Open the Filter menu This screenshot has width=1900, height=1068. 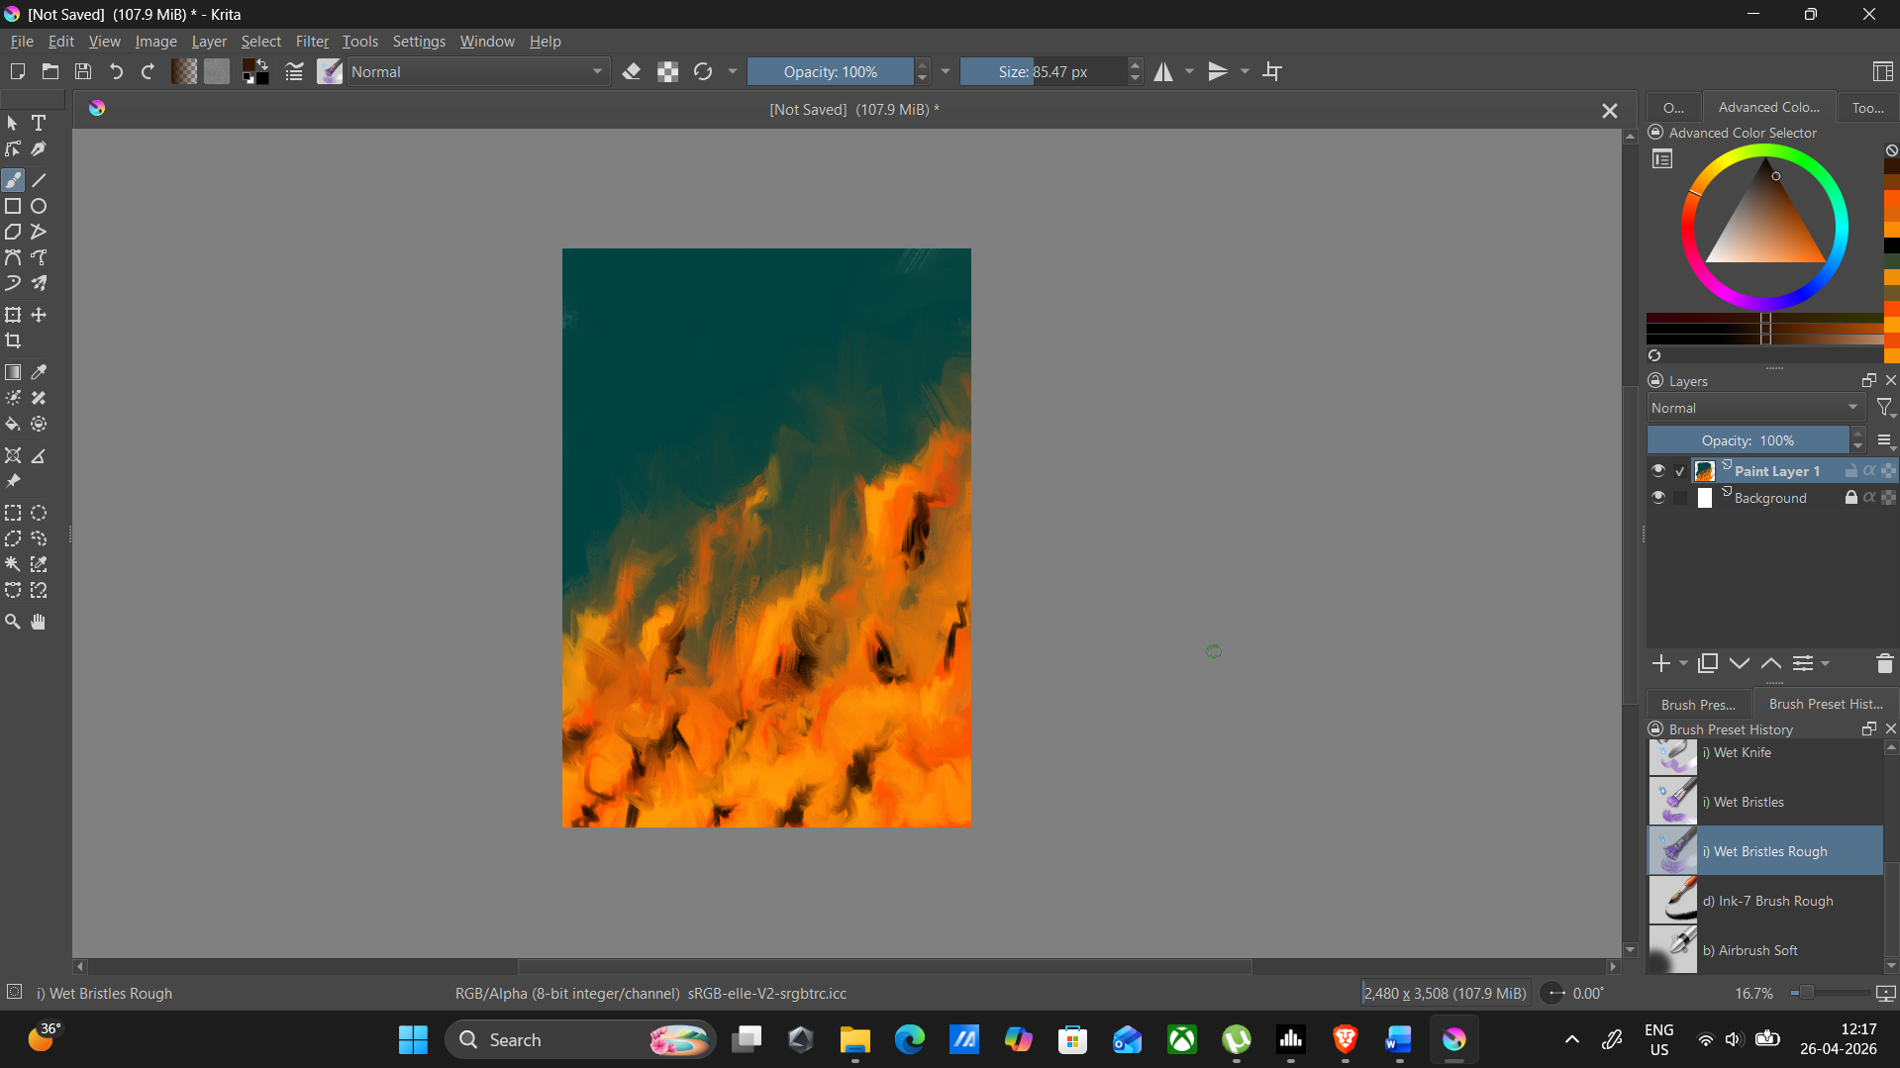pyautogui.click(x=312, y=41)
